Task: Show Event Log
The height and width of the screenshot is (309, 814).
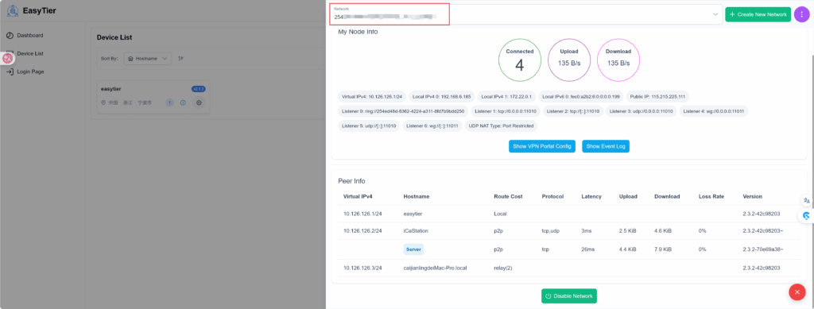Action: (x=606, y=147)
